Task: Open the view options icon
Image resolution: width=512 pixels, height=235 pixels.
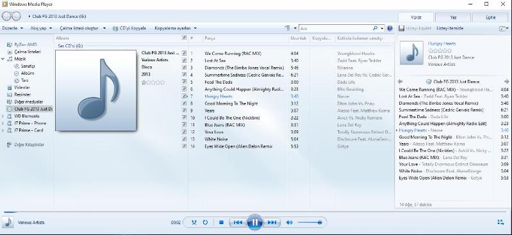Action: click(288, 28)
